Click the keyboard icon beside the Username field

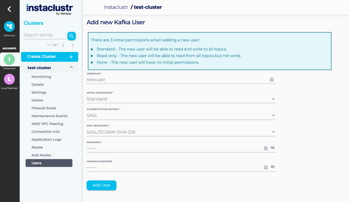point(271,79)
